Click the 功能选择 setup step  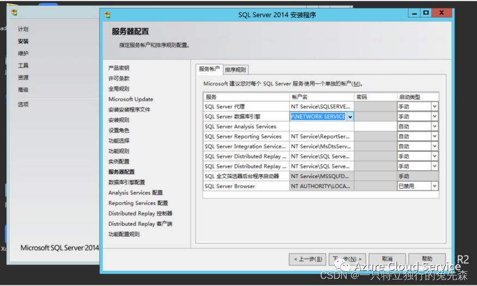[119, 141]
